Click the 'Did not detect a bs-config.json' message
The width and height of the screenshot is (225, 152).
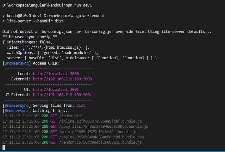107,32
